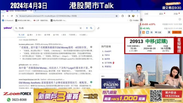Click the Yahoo logo
This screenshot has width=183, height=103.
8,28
